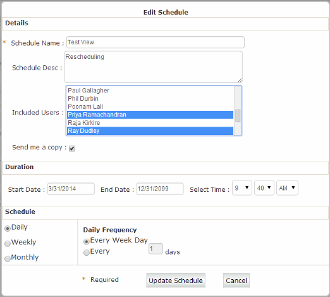Click the Update Schedule button
Image resolution: width=330 pixels, height=297 pixels.
point(176,281)
